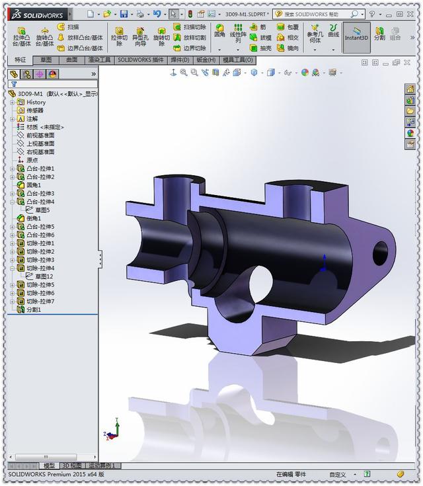Switch to the 钣金(H) sheet metal tab
This screenshot has width=423, height=486.
pos(206,60)
